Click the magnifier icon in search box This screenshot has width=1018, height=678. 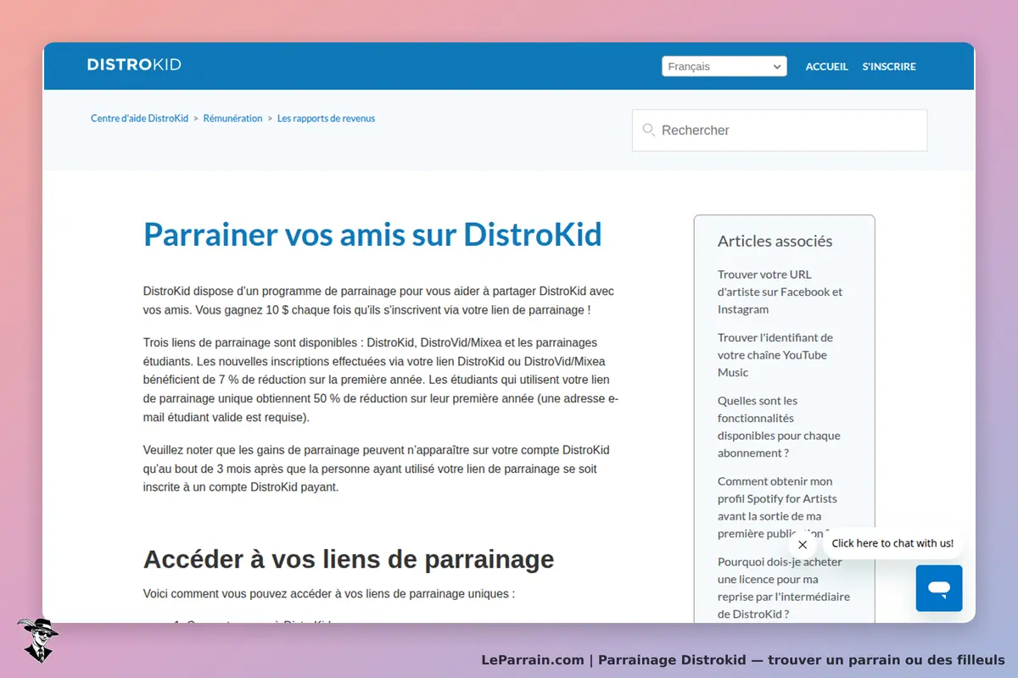pos(649,130)
